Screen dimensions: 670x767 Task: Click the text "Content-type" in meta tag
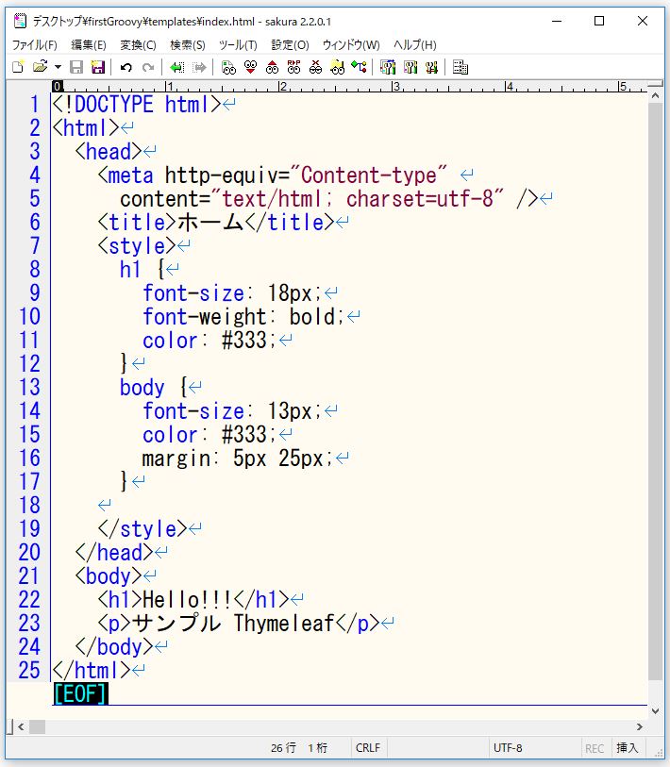369,175
